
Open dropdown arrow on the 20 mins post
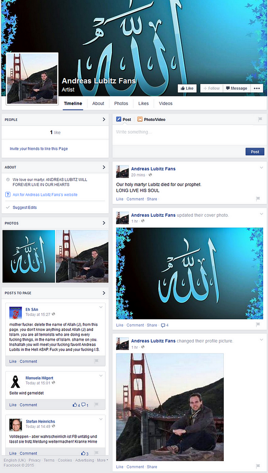(x=261, y=168)
